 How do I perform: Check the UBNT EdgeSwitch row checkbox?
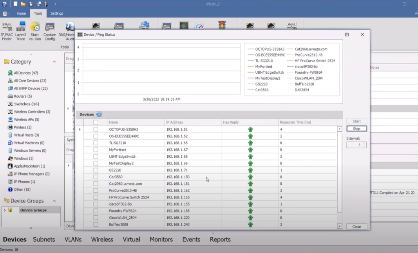pyautogui.click(x=96, y=157)
